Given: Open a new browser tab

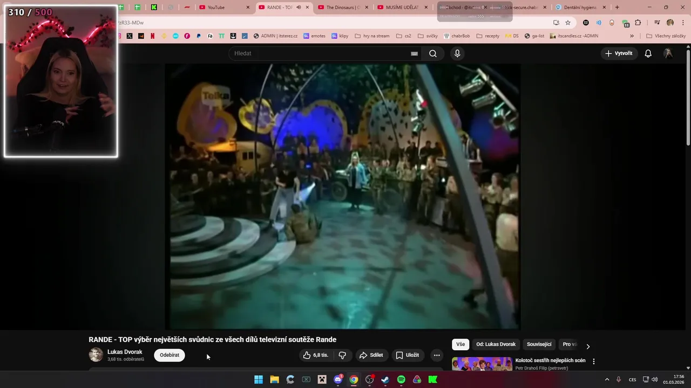Looking at the screenshot, I should pos(617,8).
